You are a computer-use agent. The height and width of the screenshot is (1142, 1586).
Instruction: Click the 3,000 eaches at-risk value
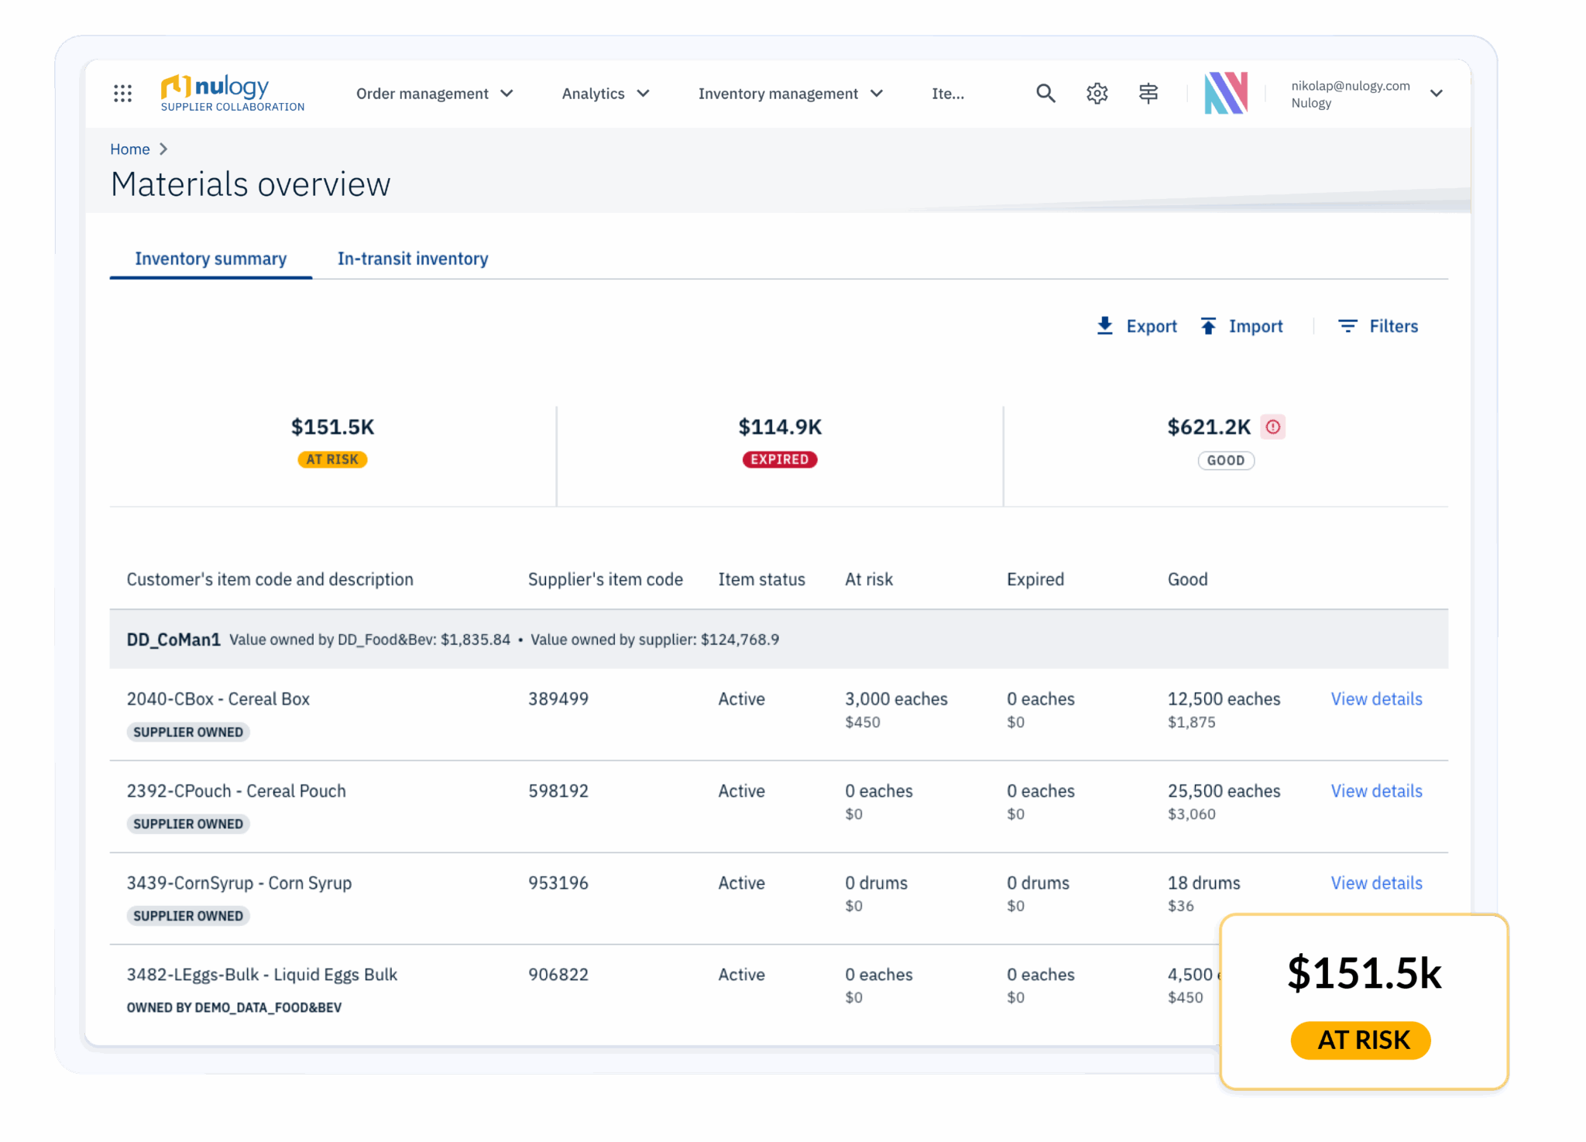point(896,699)
